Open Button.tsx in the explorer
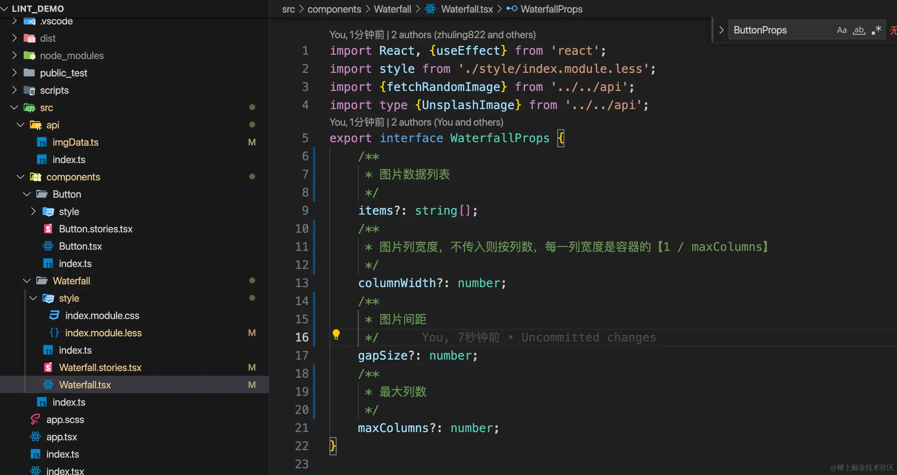 click(x=80, y=246)
